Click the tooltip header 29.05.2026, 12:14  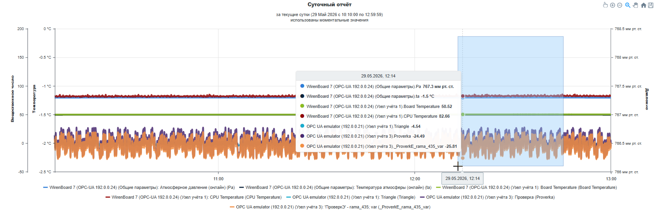(x=378, y=76)
